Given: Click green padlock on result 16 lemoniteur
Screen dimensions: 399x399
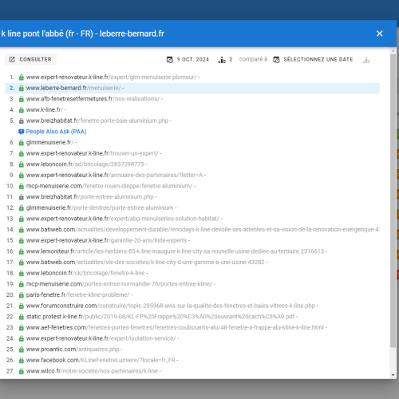Looking at the screenshot, I should tap(22, 251).
